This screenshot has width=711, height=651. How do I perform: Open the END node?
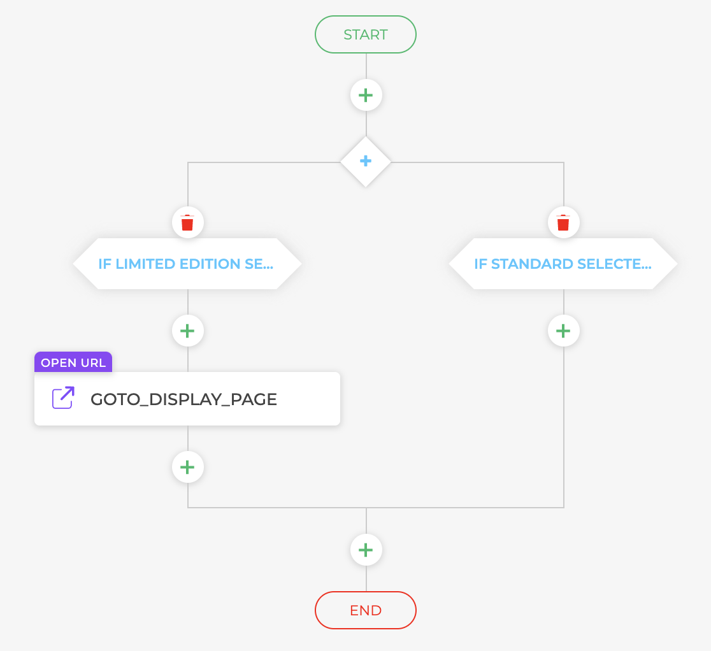[366, 610]
